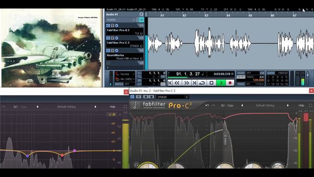Image resolution: width=314 pixels, height=177 pixels.
Task: Select previous preset arrow in Pro-Q 2
Action: (37, 107)
